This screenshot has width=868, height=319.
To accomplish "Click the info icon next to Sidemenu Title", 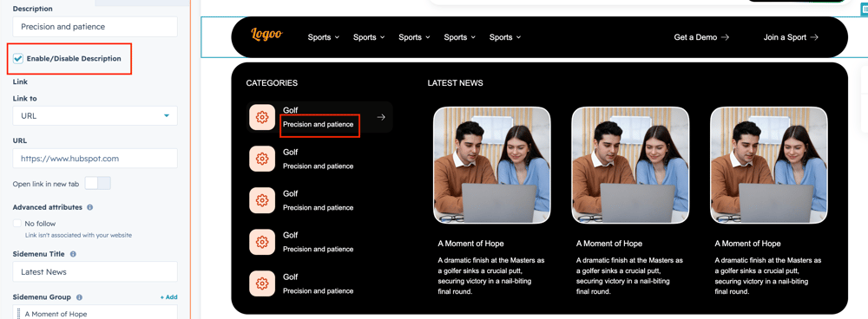I will [x=73, y=254].
